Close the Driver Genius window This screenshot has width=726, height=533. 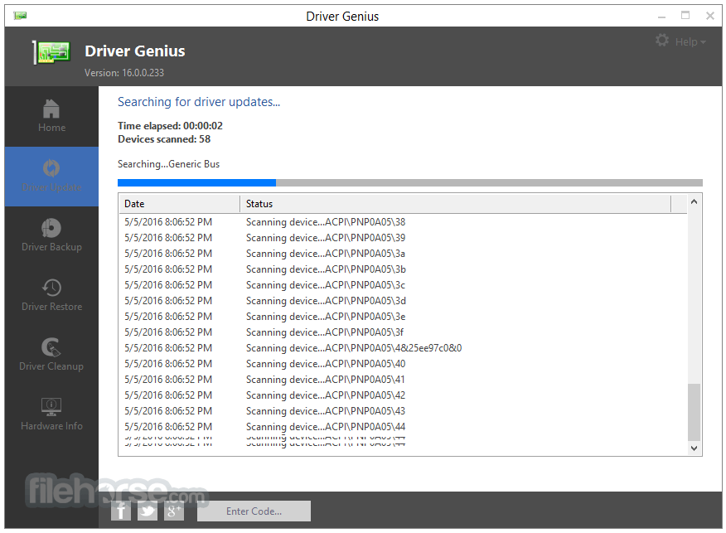coord(709,16)
